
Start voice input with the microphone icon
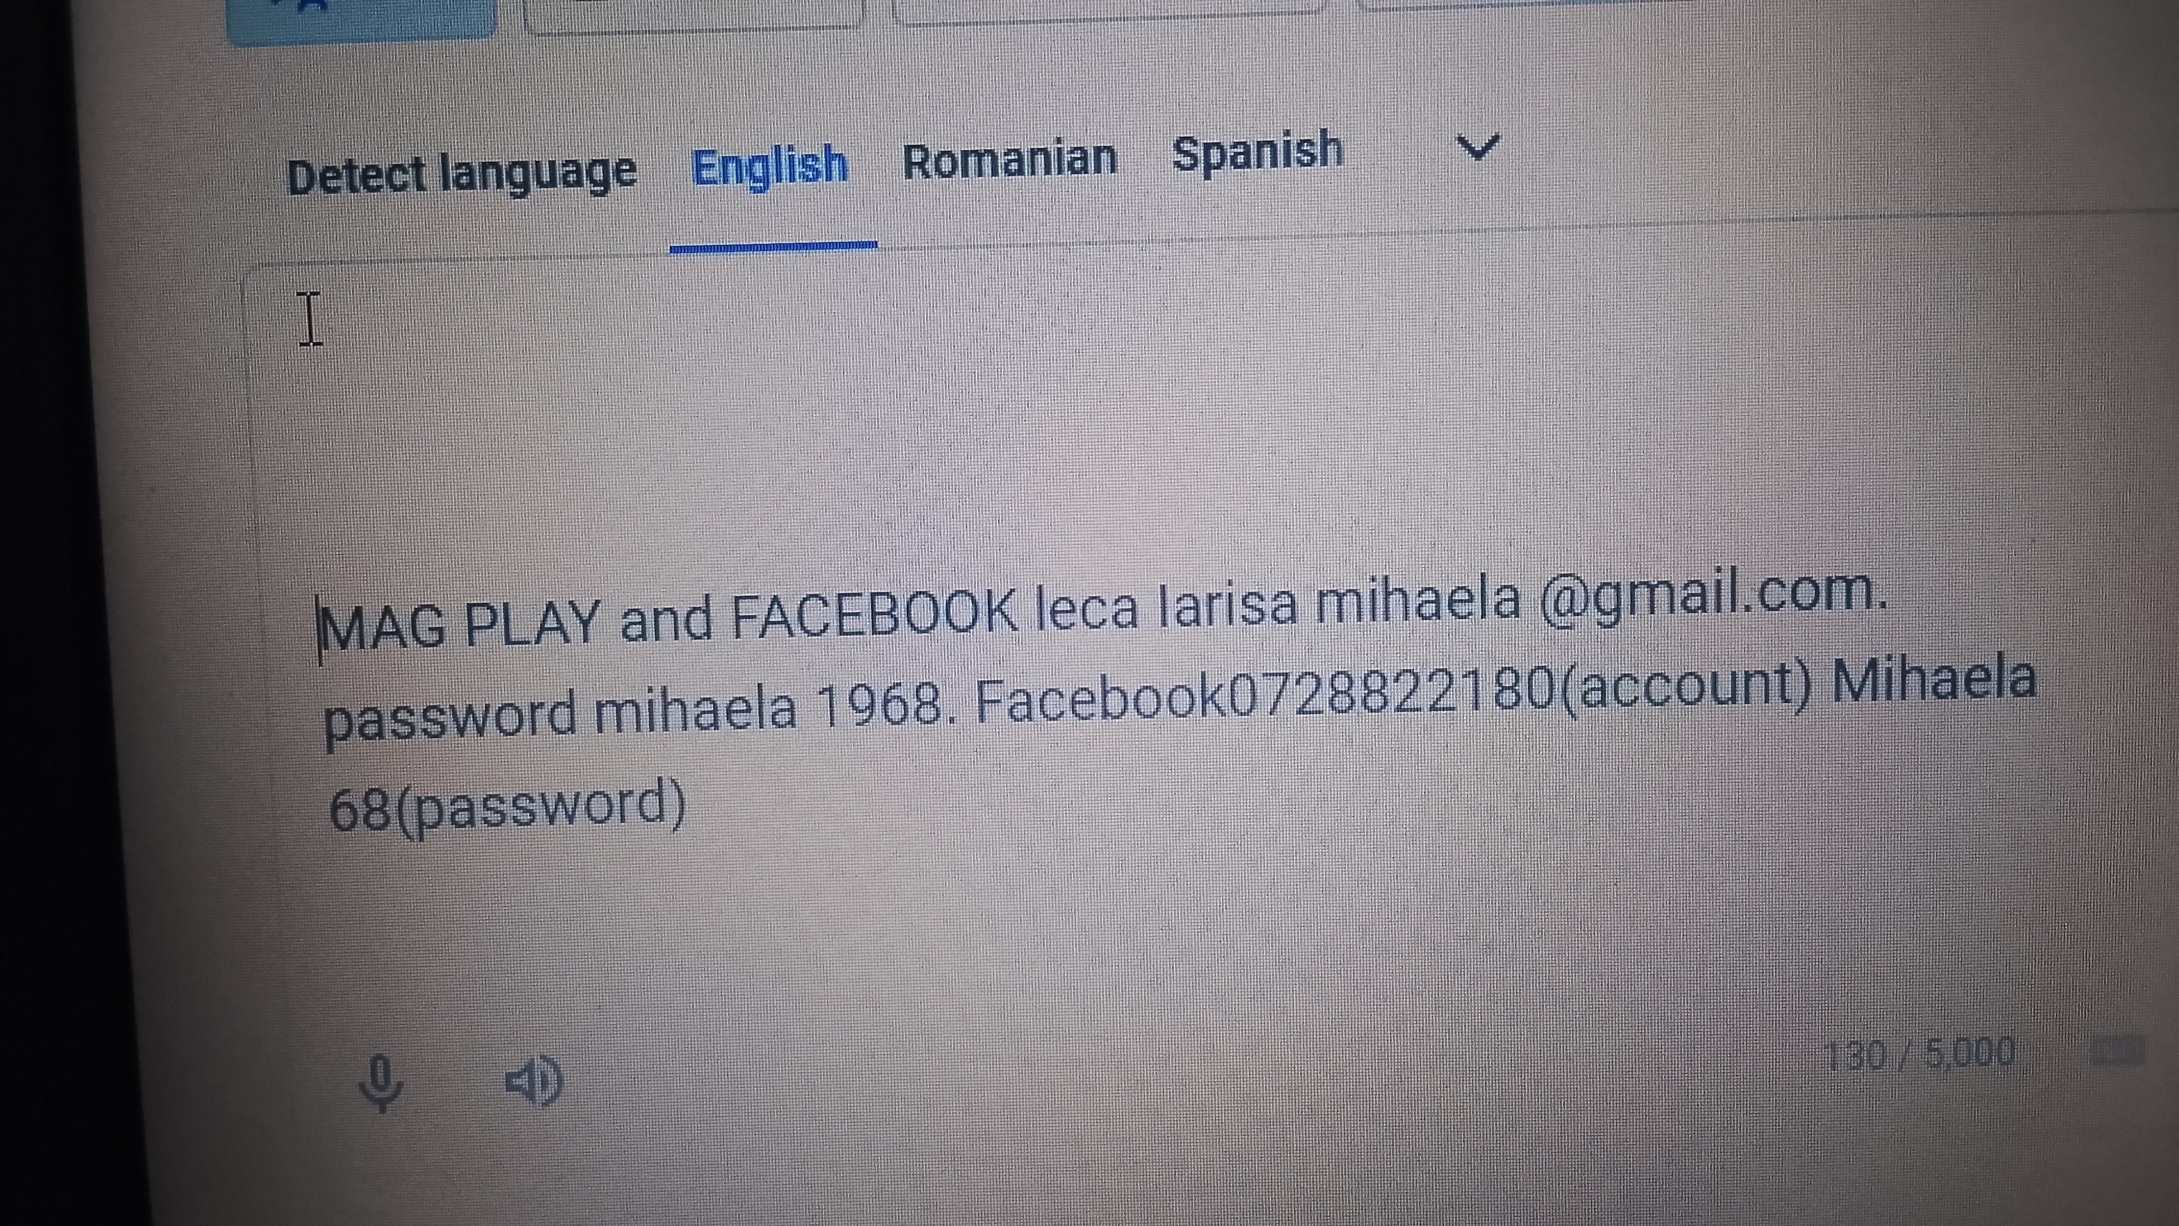pyautogui.click(x=381, y=1083)
